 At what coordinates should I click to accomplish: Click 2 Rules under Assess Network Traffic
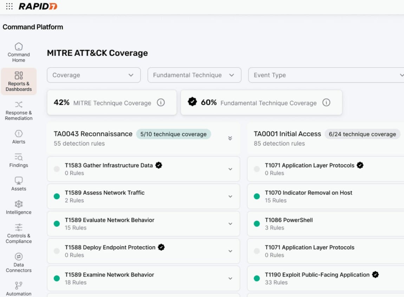(74, 200)
